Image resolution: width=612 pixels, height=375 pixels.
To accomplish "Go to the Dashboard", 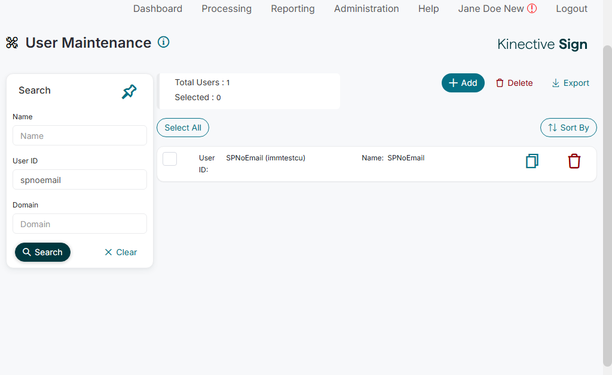I will (158, 9).
